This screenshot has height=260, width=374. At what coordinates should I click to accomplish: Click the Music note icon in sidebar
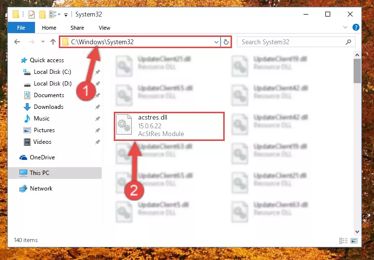coord(27,119)
